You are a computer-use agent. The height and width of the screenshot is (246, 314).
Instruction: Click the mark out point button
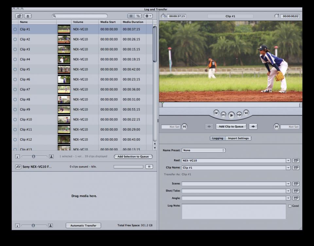(x=276, y=127)
